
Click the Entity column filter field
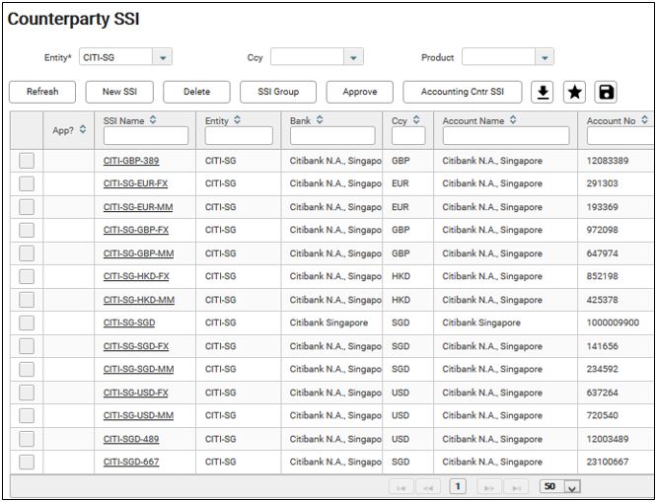click(239, 136)
